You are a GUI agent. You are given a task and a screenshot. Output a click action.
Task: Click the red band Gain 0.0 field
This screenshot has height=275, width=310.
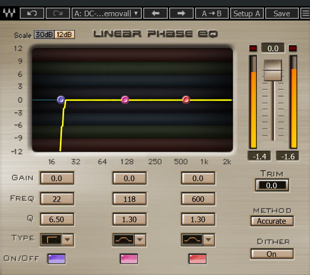click(x=198, y=178)
